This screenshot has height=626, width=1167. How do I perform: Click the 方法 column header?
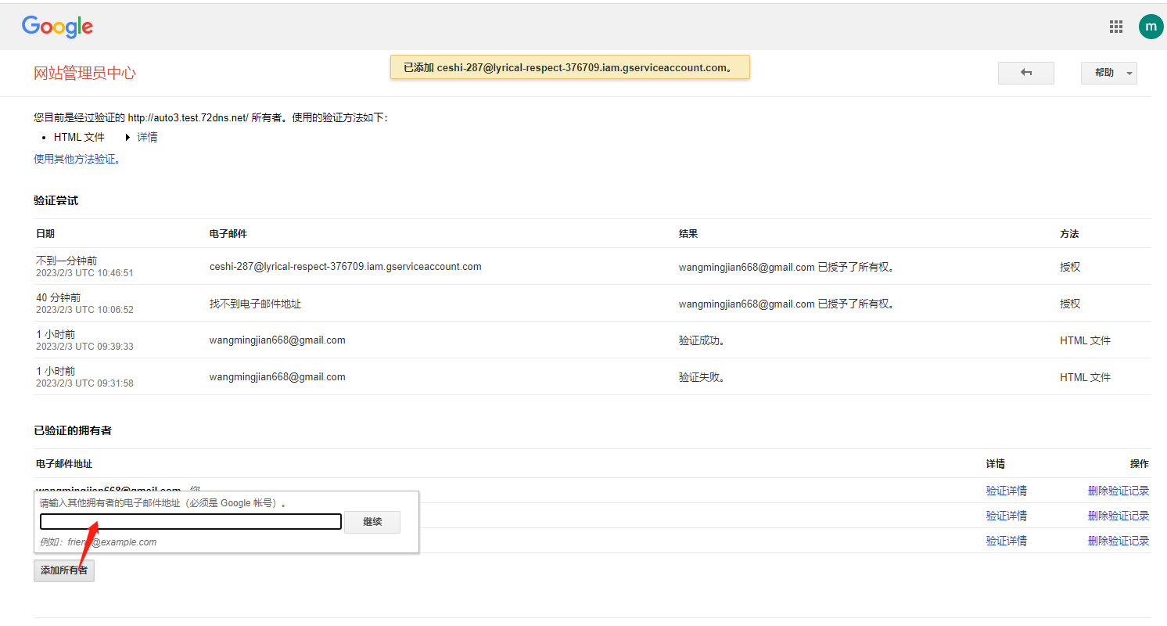1069,234
